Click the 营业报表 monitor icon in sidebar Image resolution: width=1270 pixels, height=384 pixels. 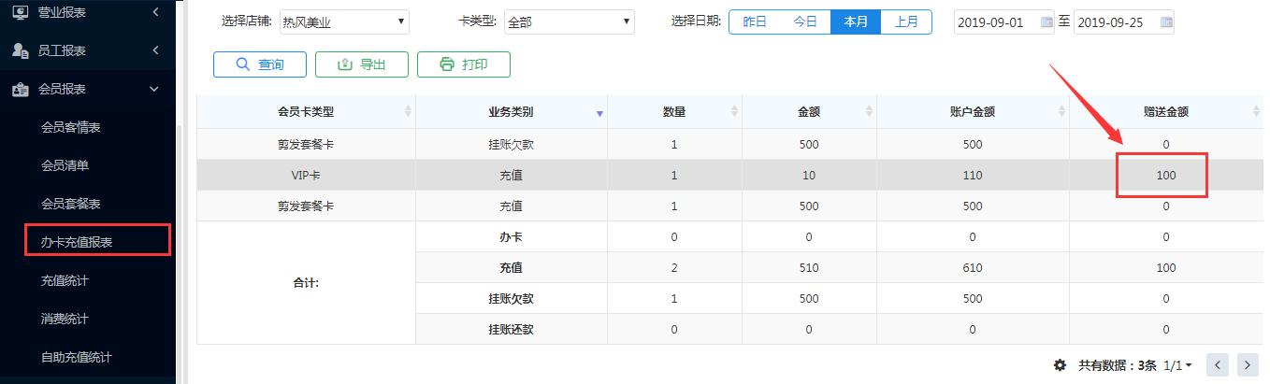pos(20,12)
